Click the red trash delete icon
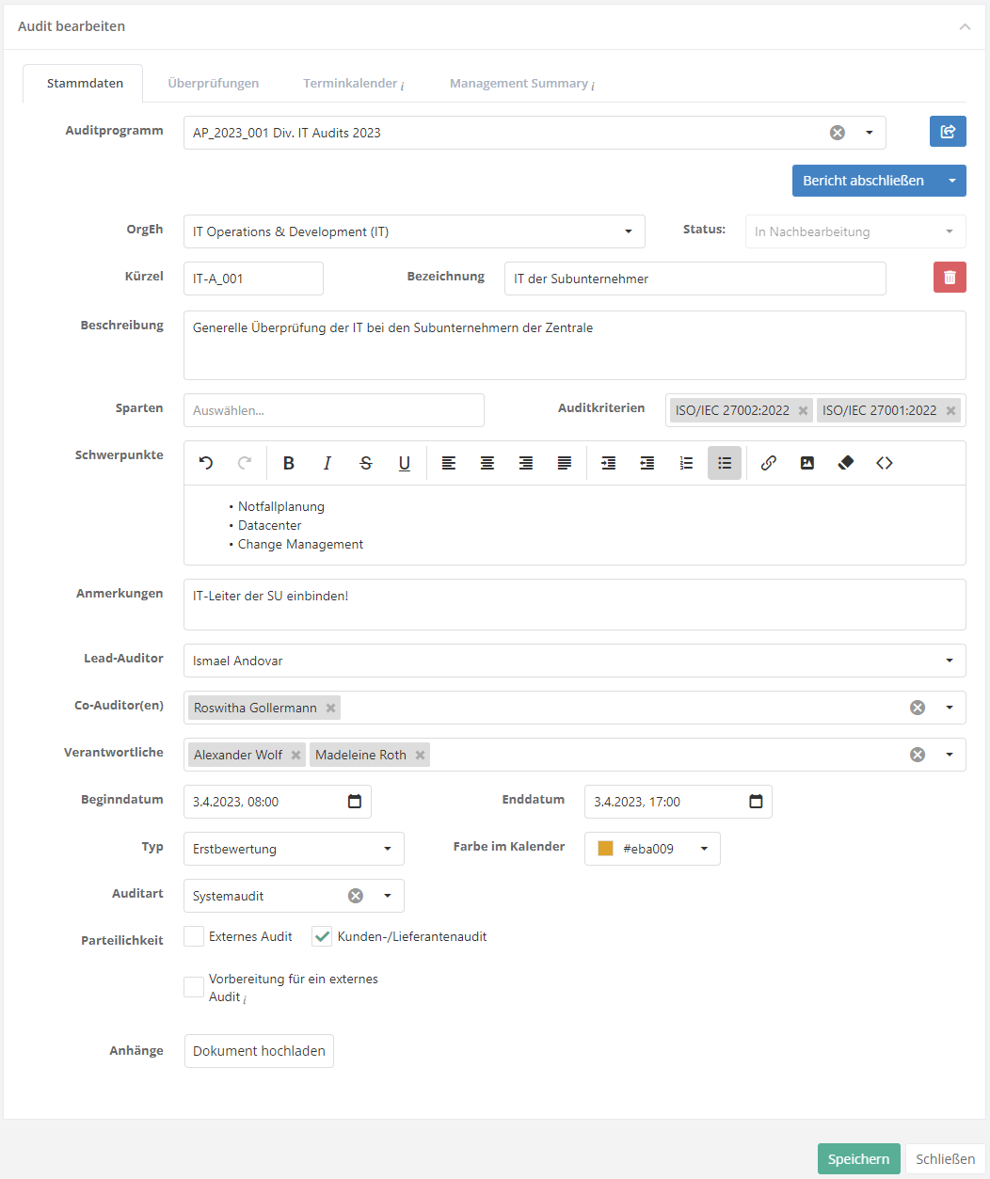This screenshot has height=1179, width=990. [950, 278]
